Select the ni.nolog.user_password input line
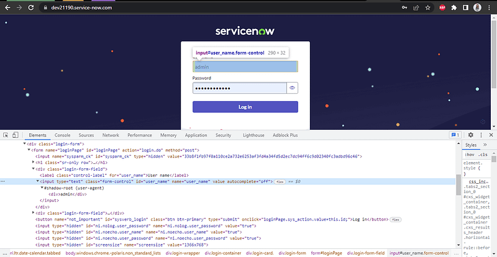 click(x=145, y=225)
